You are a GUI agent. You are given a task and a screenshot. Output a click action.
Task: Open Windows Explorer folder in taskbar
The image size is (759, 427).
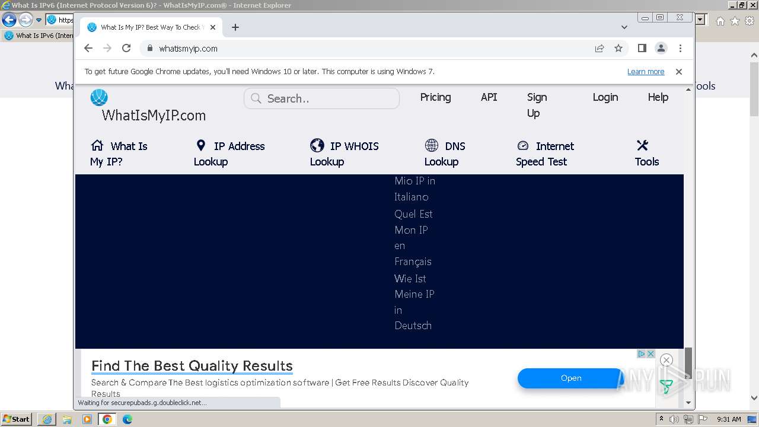click(x=67, y=419)
